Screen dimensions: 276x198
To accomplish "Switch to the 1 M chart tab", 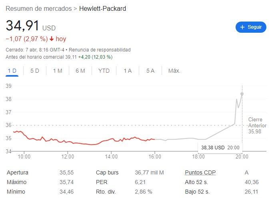I will point(58,71).
